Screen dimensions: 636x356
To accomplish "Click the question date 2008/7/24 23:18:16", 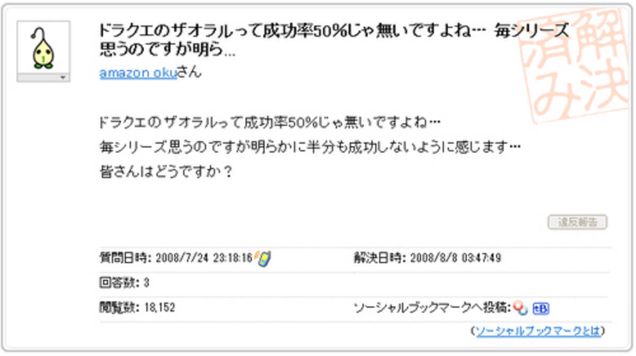I will click(203, 259).
